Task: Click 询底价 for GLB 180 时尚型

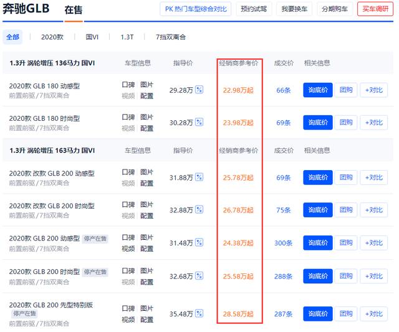Action: click(x=318, y=123)
